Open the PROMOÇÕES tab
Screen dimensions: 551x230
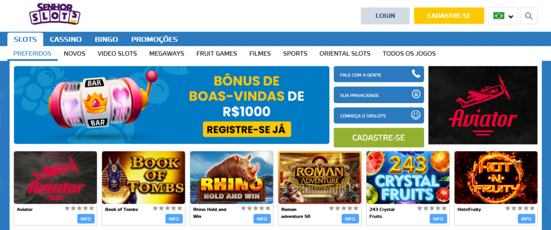pyautogui.click(x=154, y=40)
